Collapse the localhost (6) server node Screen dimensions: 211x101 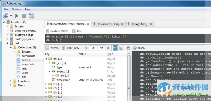[4, 22]
